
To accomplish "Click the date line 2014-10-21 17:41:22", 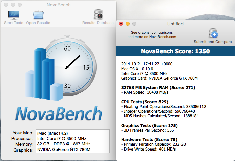I will (x=147, y=64).
